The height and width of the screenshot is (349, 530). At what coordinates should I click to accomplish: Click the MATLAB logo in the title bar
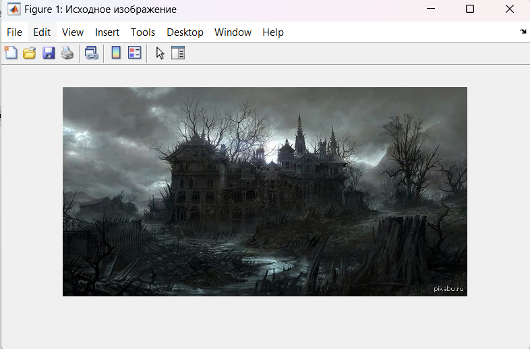(x=14, y=9)
